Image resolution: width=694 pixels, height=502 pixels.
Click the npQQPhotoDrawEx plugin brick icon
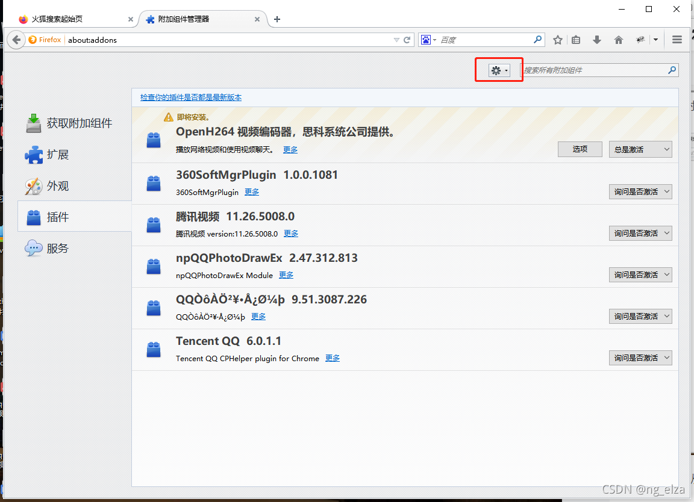[154, 266]
